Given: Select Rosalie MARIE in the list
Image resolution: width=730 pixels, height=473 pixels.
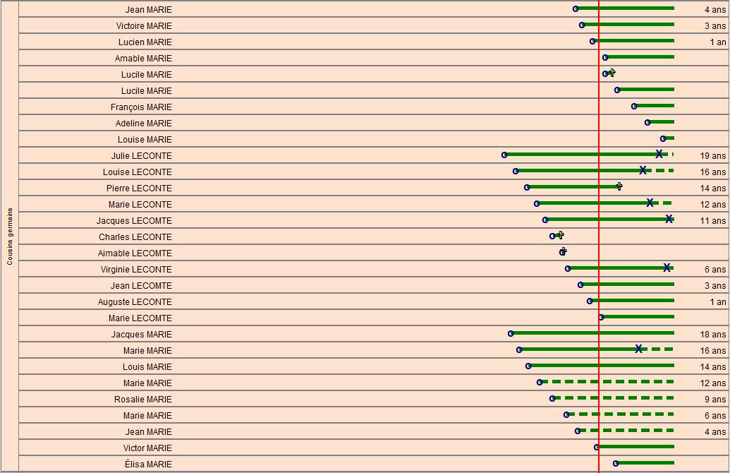Looking at the screenshot, I should tap(143, 400).
